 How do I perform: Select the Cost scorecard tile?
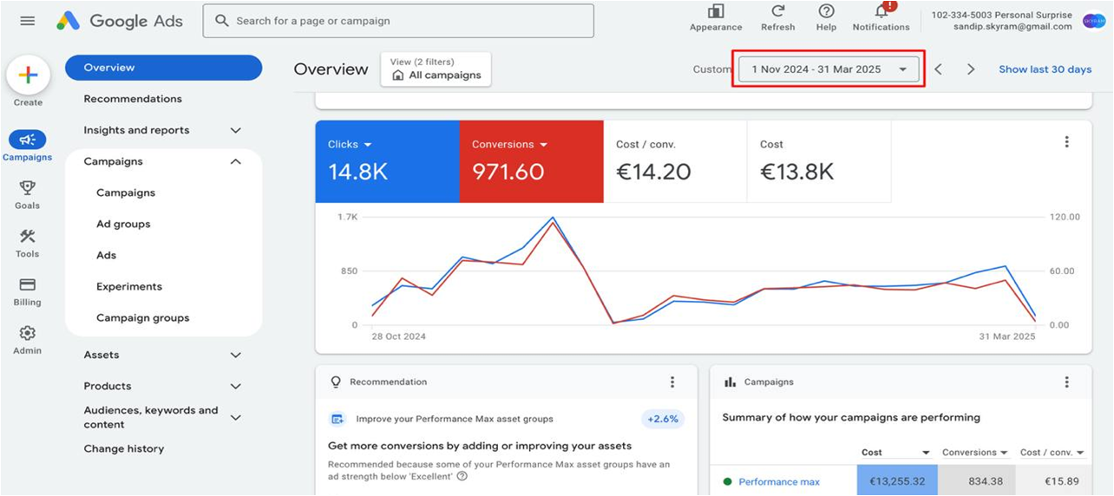(x=819, y=161)
